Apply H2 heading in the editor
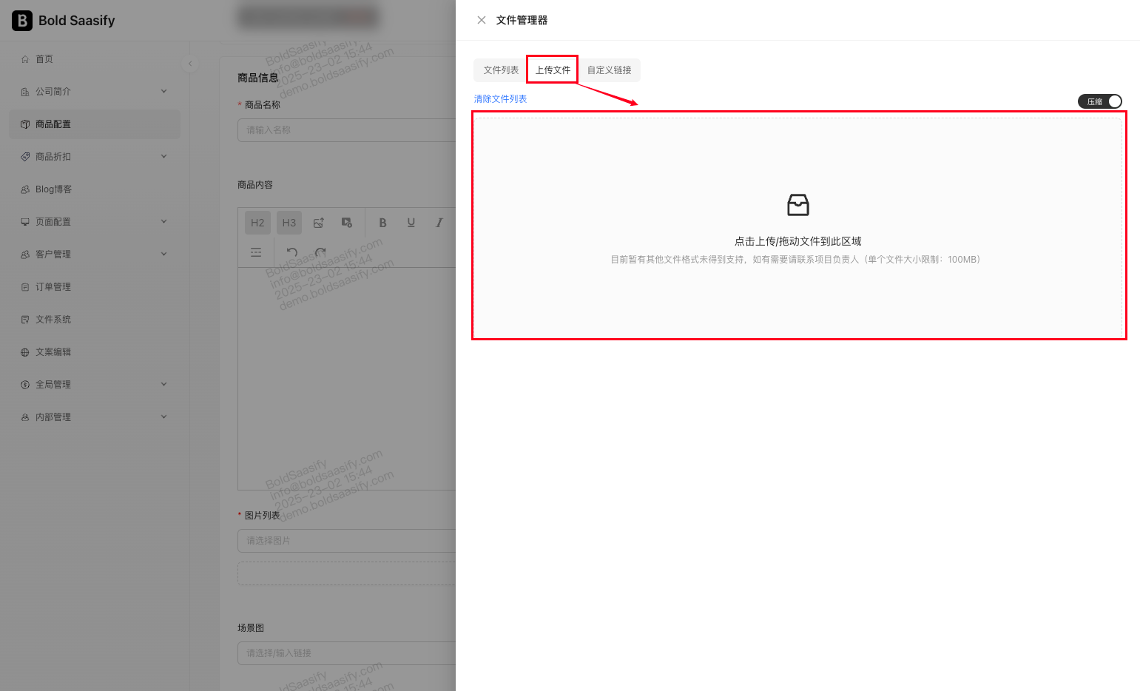Screen dimensions: 1140x691 (x=257, y=223)
